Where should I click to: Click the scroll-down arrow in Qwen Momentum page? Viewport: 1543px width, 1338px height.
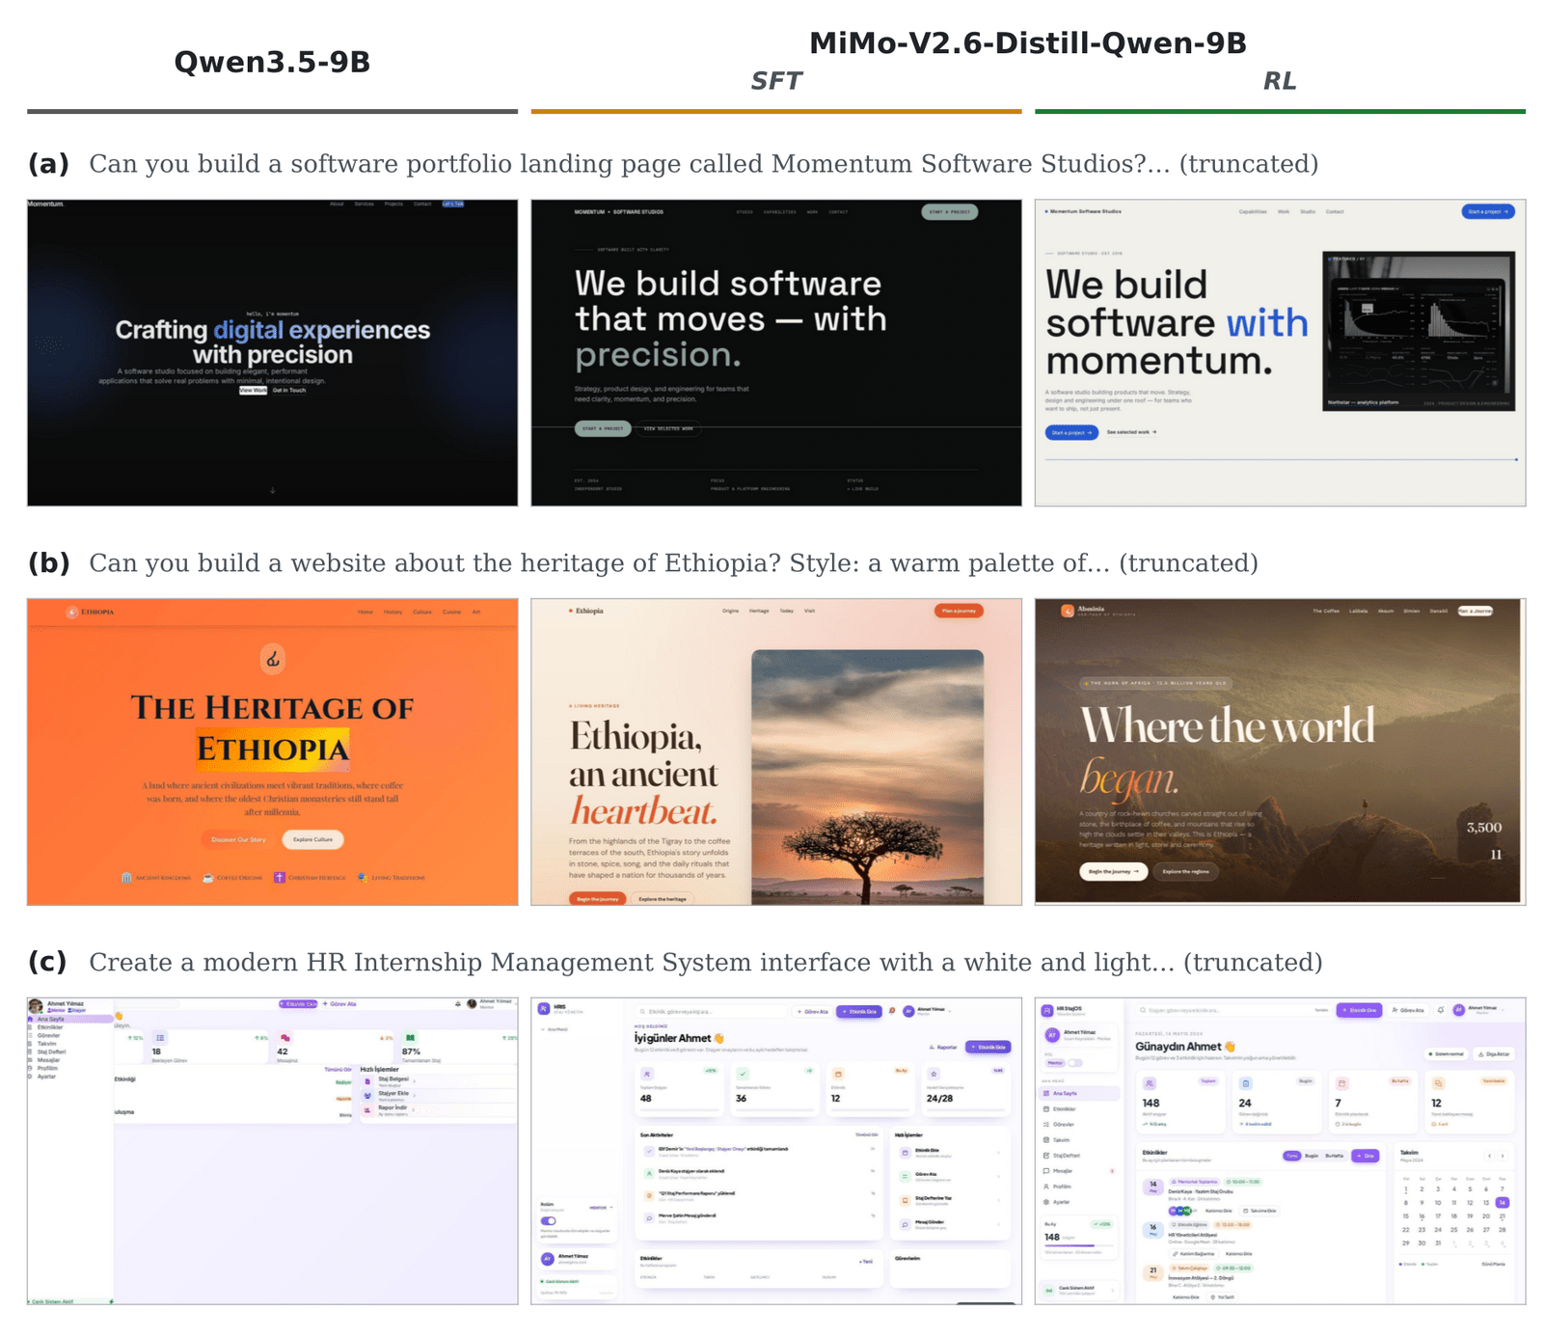273,490
